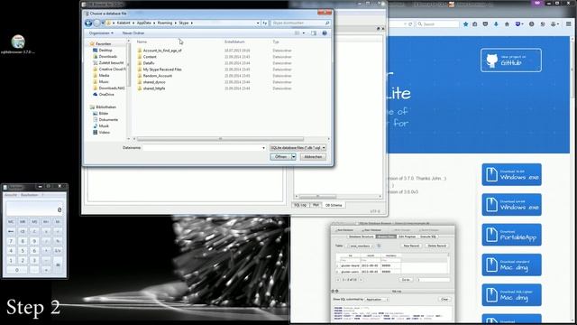The image size is (577, 325).
Task: Click the Pocket icon in Firefox toolbar
Action: pyautogui.click(x=485, y=24)
